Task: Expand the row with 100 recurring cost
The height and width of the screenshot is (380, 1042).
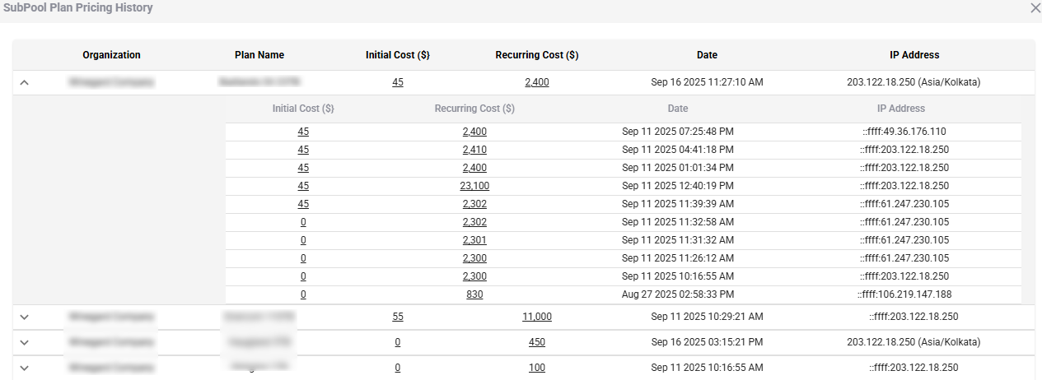Action: click(x=24, y=368)
